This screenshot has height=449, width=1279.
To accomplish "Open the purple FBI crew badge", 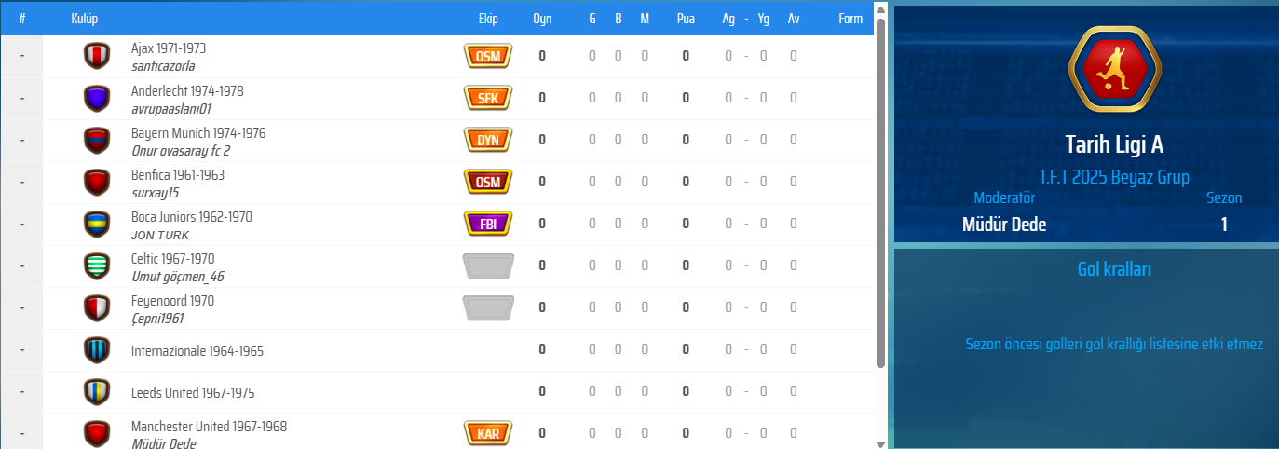I will (488, 224).
